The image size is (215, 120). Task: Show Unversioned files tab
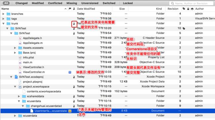pos(90,3)
